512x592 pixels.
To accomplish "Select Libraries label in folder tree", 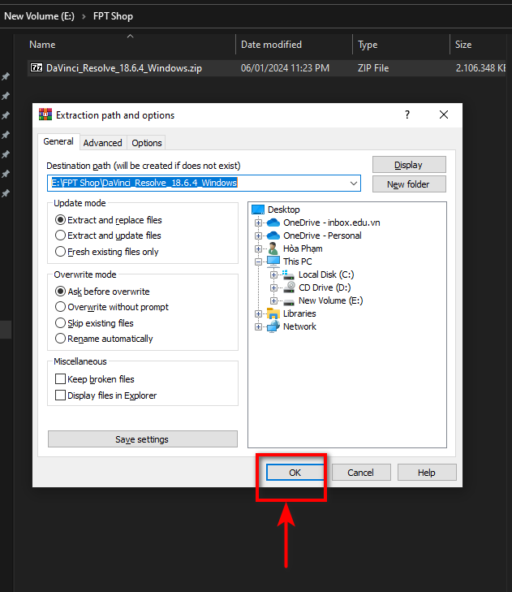I will (299, 313).
